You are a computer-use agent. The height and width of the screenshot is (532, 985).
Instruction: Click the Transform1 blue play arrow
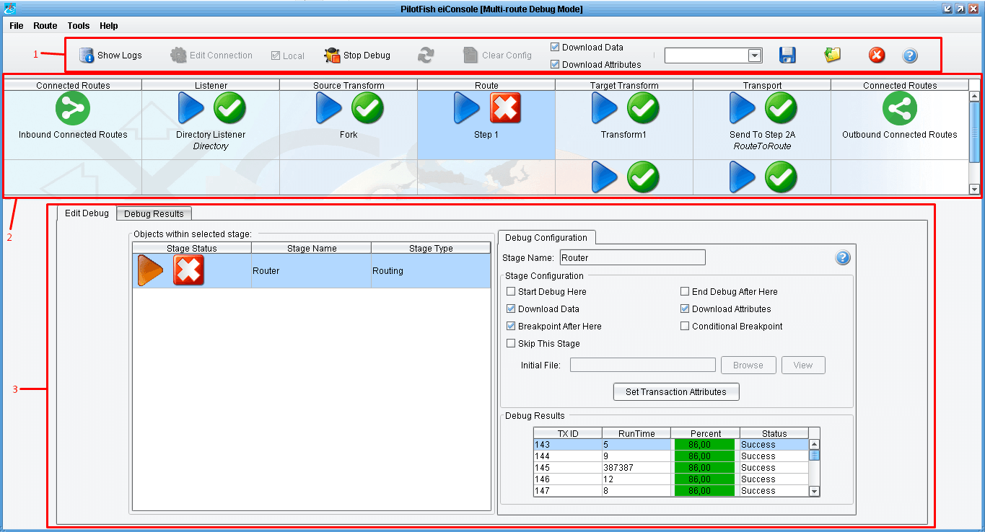coord(605,109)
